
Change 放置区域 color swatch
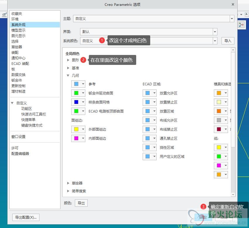(148, 111)
